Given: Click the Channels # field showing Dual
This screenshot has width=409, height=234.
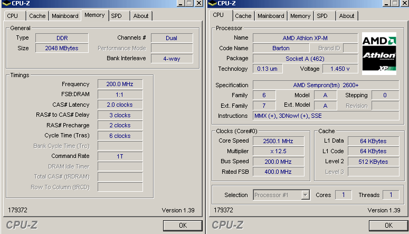Looking at the screenshot, I should 172,38.
